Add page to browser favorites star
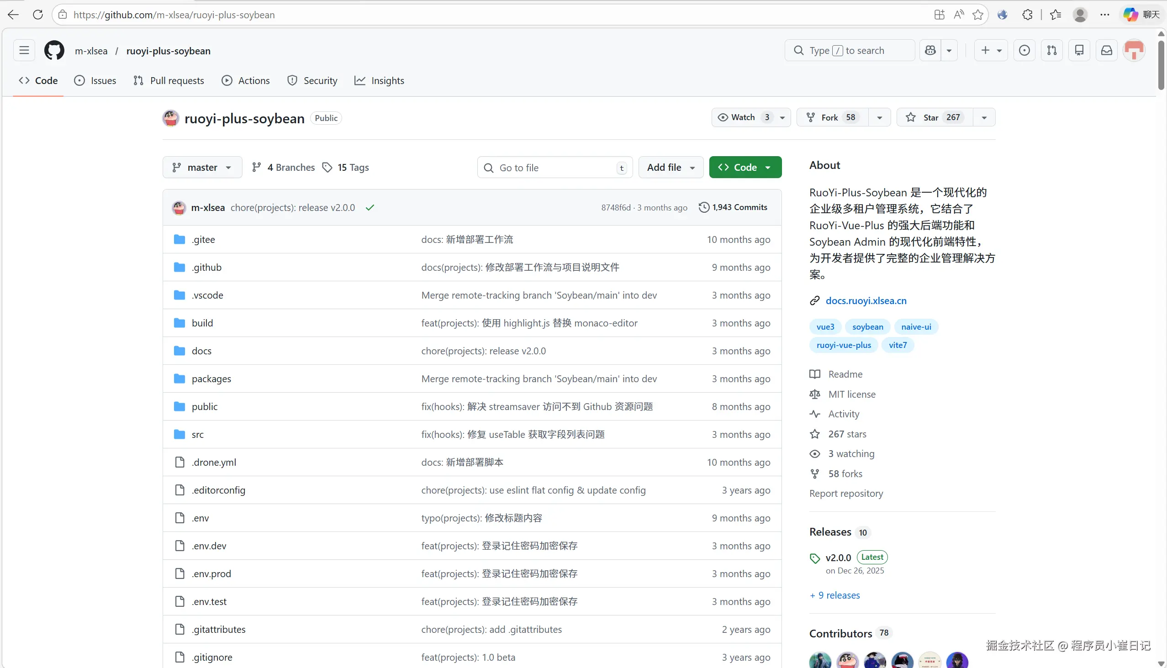Viewport: 1167px width, 668px height. (978, 15)
